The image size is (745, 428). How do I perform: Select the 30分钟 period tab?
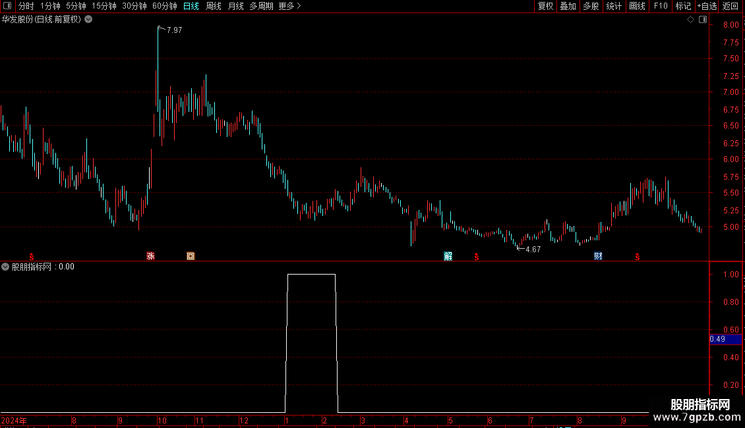point(134,6)
